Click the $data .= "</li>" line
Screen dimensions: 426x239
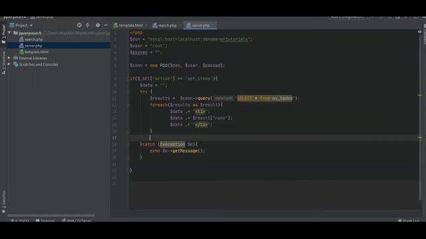(191, 125)
